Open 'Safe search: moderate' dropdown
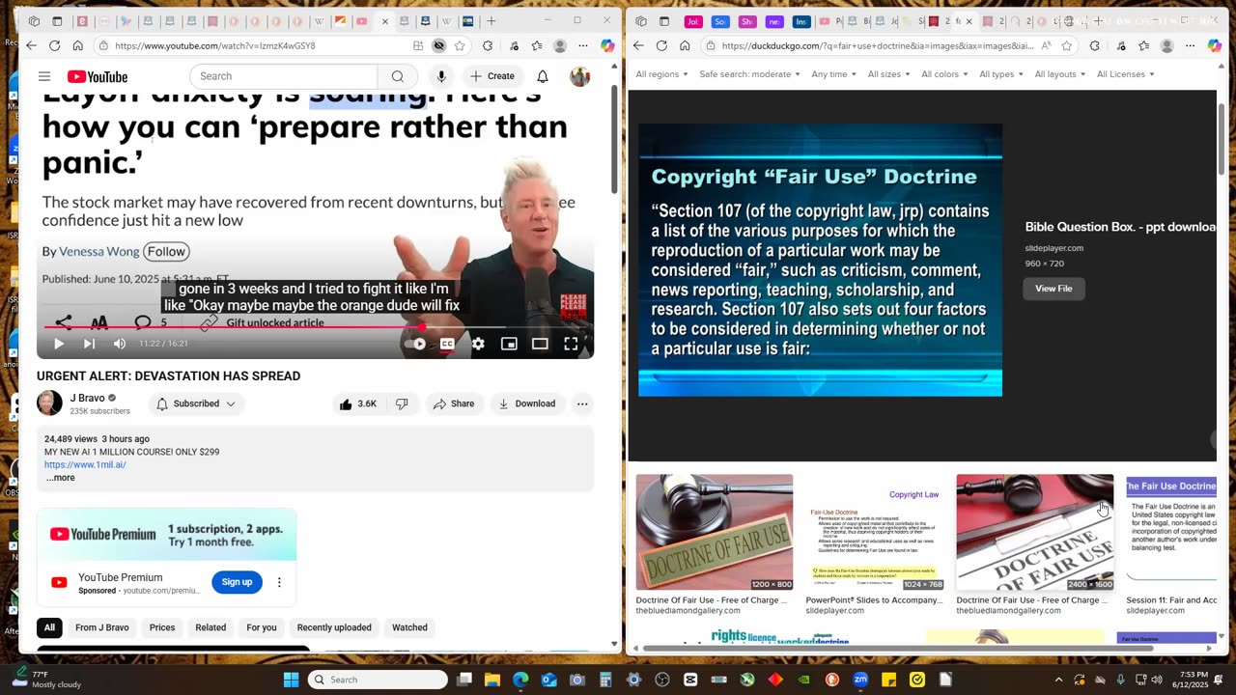1236x695 pixels. click(749, 74)
